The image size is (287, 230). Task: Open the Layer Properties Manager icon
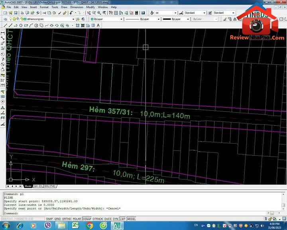pos(6,19)
